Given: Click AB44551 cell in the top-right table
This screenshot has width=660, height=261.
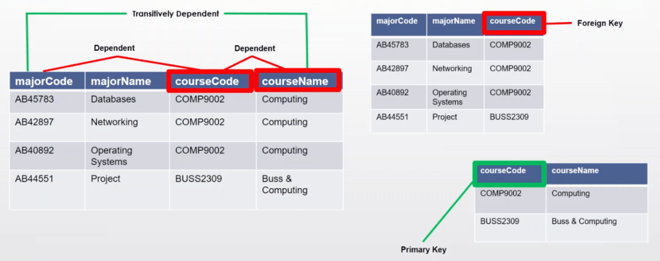Looking at the screenshot, I should pos(393,117).
